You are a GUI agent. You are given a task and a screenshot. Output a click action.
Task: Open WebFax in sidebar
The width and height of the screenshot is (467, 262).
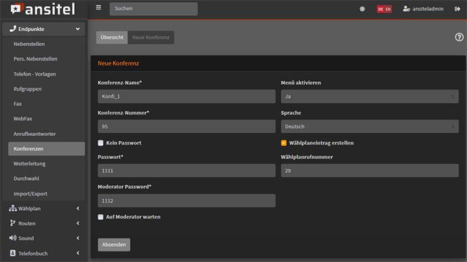pos(23,119)
